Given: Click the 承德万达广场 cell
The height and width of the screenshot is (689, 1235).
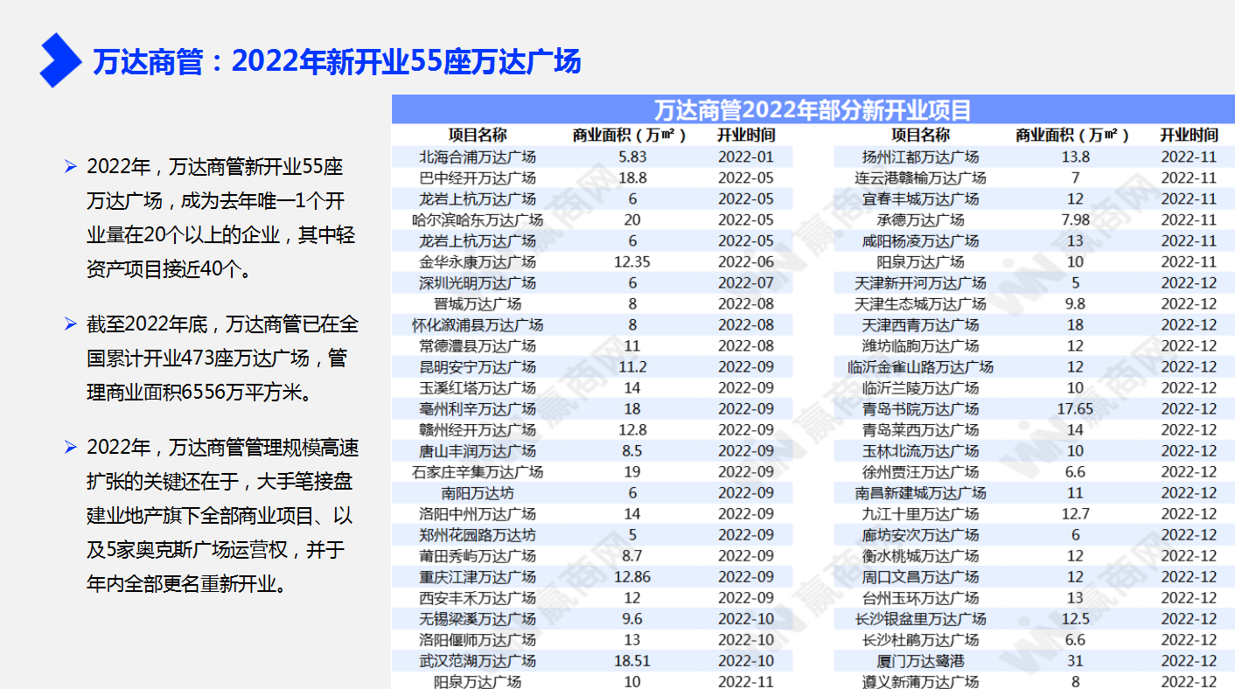Looking at the screenshot, I should click(920, 220).
